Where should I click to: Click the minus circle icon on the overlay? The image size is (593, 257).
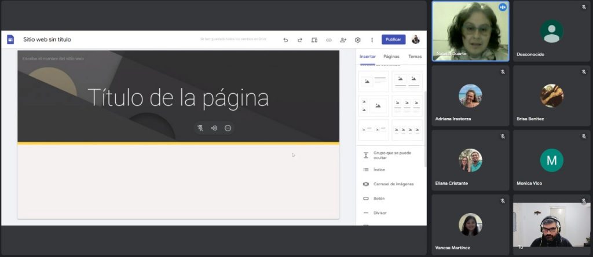tap(228, 128)
